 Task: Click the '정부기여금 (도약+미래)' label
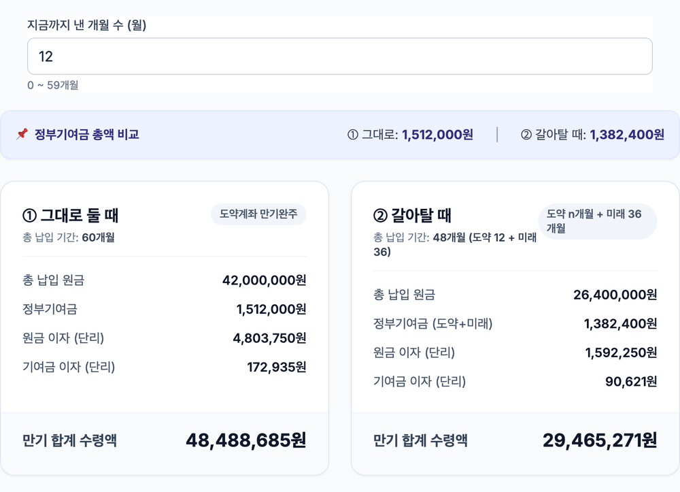[x=432, y=324]
